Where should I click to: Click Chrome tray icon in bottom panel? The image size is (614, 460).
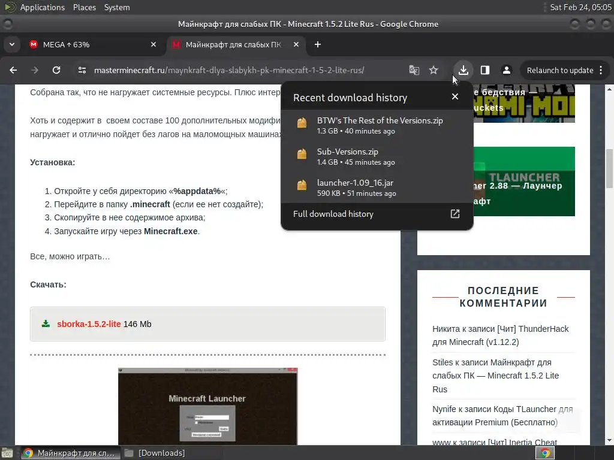tap(544, 453)
